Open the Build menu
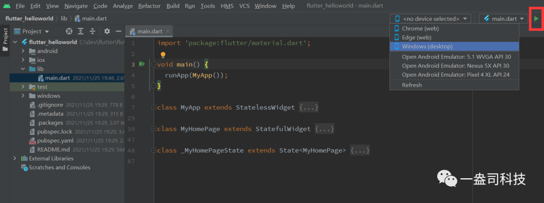The image size is (544, 203). (x=173, y=6)
